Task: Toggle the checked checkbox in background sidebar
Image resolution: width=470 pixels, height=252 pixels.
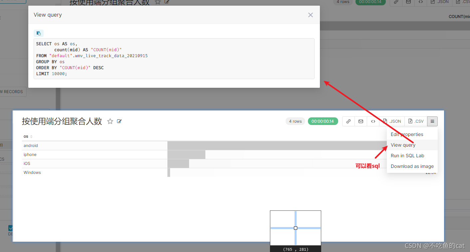Action: click(11, 228)
